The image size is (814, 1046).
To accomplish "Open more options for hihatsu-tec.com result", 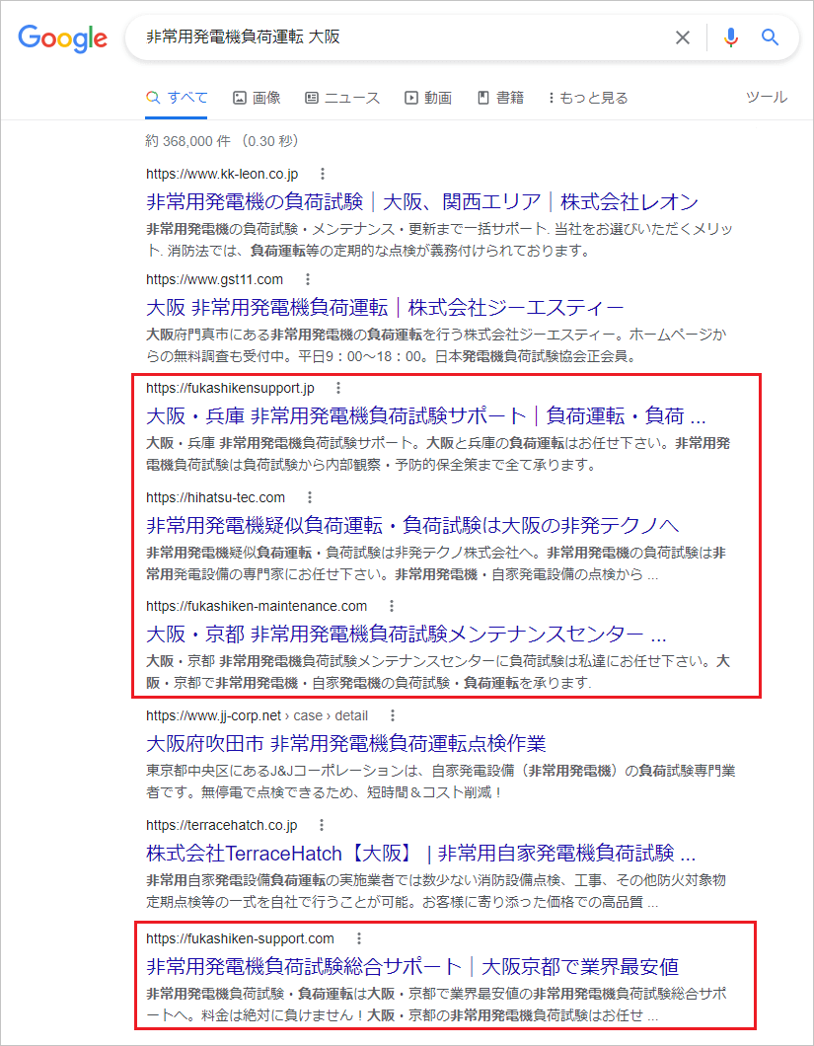I will [x=310, y=497].
